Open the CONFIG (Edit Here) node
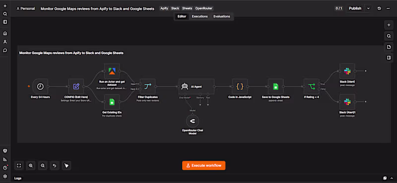The image size is (397, 183). [x=76, y=86]
